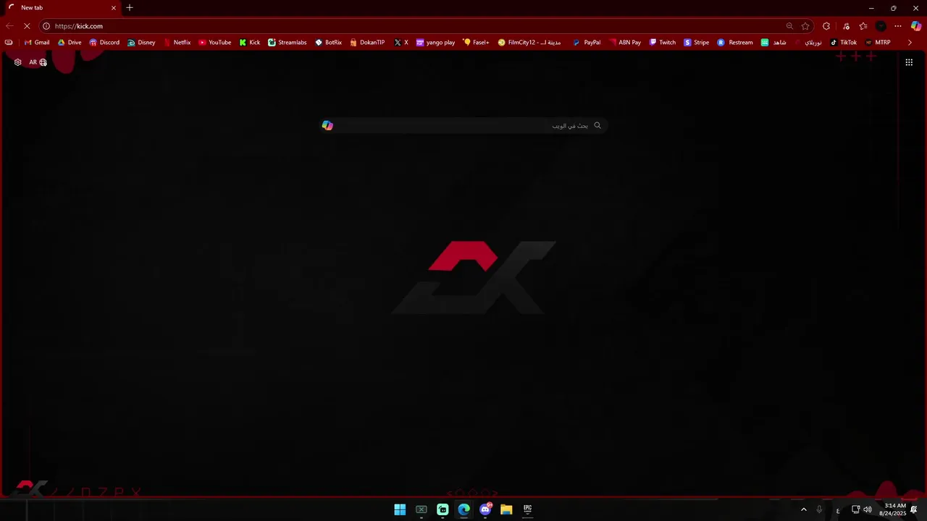Open the BotRix bookmark

tap(328, 43)
